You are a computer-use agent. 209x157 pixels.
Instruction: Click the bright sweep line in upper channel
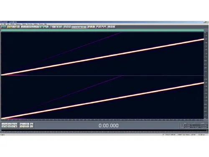[102, 57]
